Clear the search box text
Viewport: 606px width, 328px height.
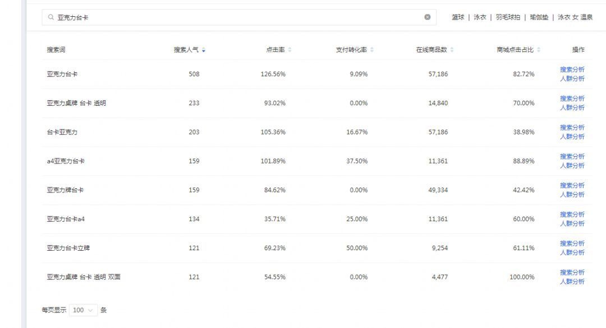(427, 17)
